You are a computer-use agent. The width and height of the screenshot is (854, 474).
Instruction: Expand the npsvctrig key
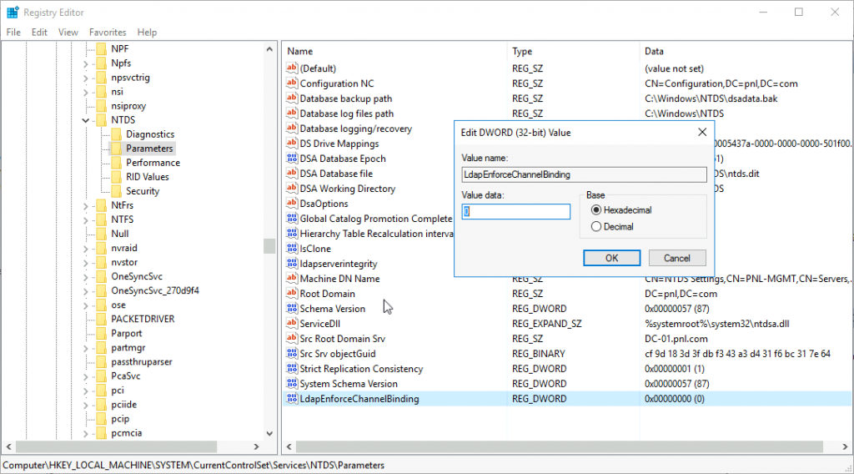click(86, 78)
